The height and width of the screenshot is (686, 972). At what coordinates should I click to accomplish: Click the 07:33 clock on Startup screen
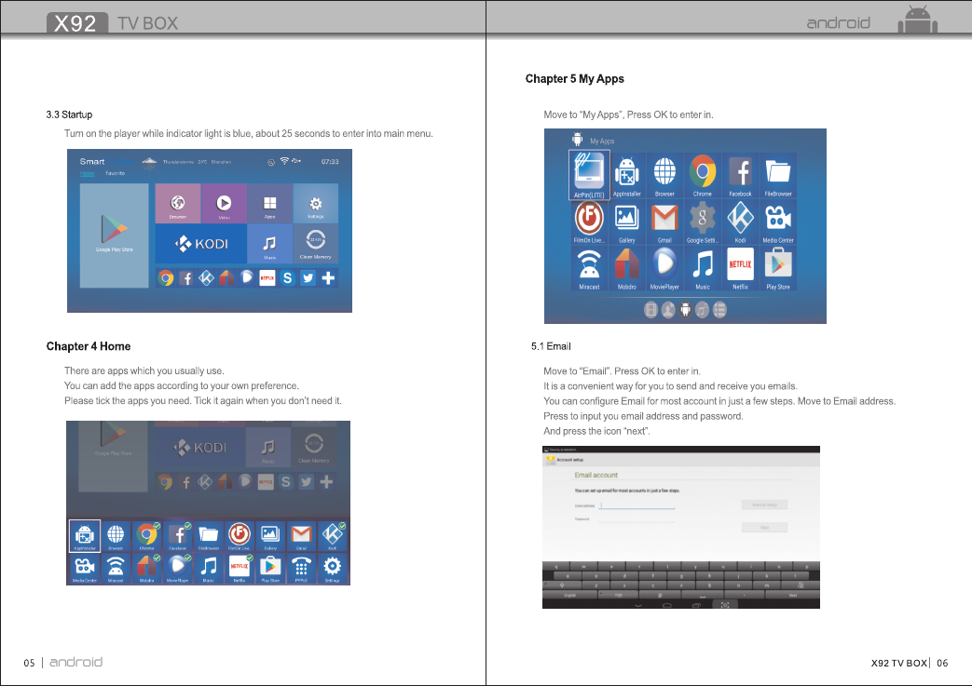(x=330, y=162)
